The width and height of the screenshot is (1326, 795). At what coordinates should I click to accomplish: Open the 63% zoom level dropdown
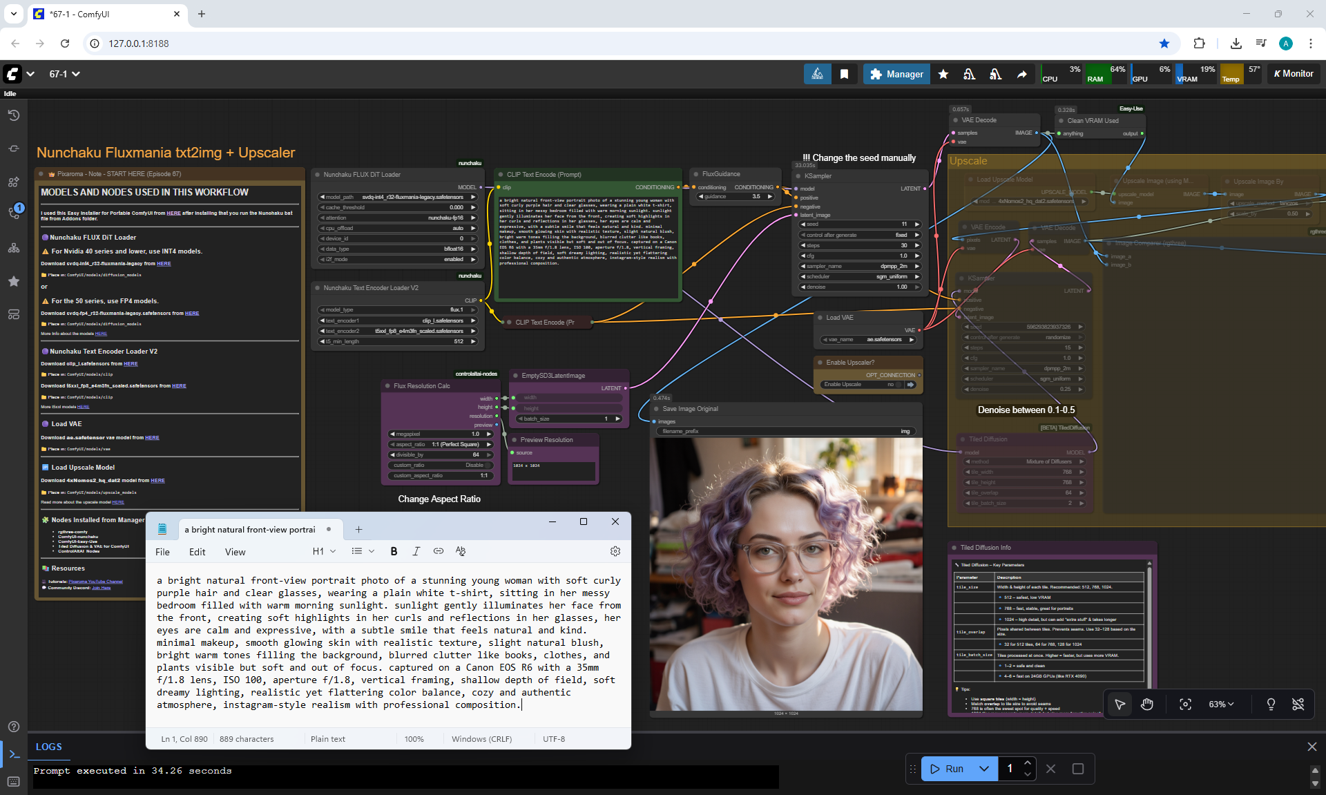pos(1220,704)
